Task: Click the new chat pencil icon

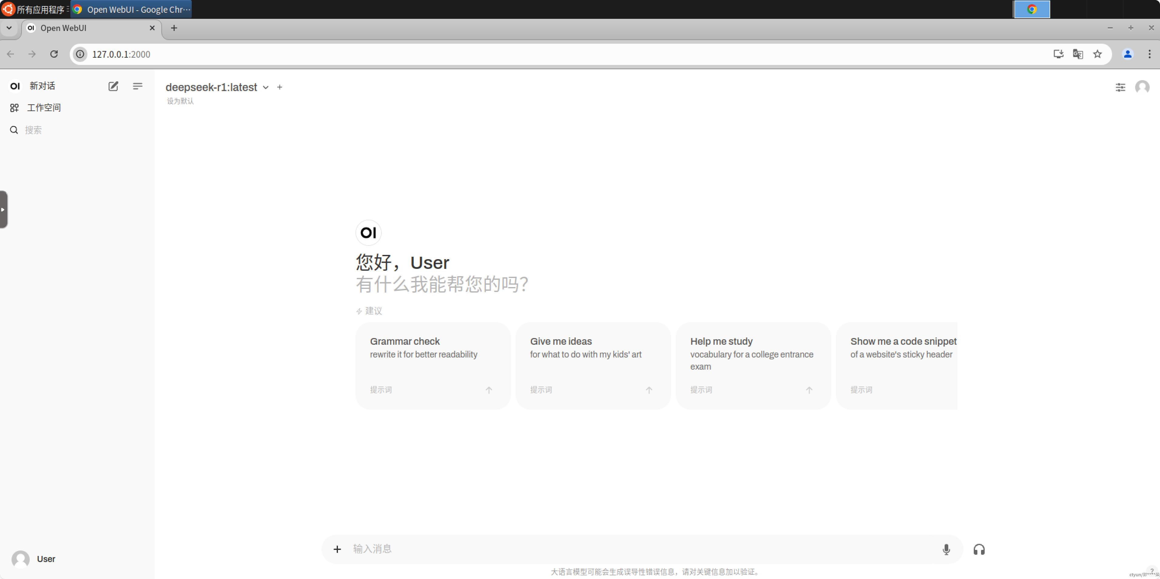Action: pyautogui.click(x=113, y=86)
